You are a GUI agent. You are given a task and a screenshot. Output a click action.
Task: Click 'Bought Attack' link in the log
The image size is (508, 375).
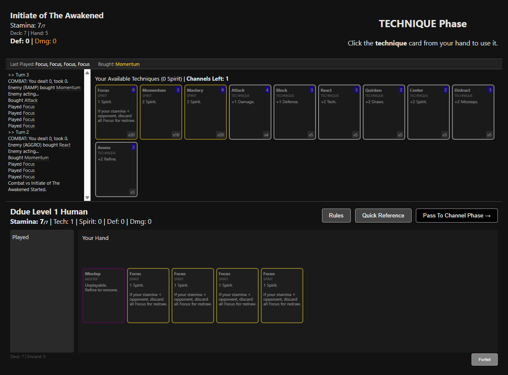tap(31, 100)
